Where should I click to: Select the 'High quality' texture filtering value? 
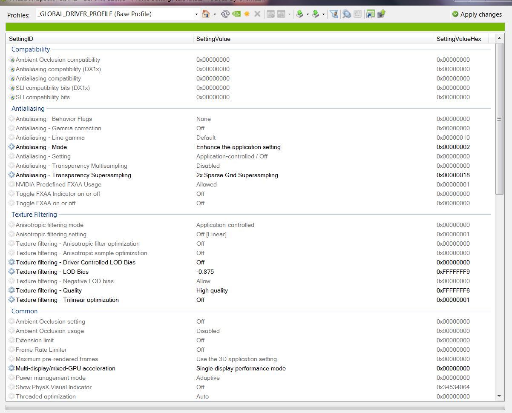[212, 290]
